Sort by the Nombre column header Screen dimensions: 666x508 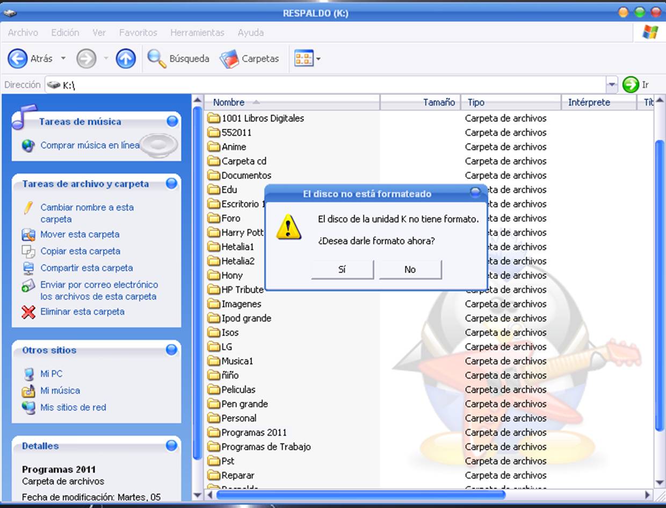[x=228, y=102]
